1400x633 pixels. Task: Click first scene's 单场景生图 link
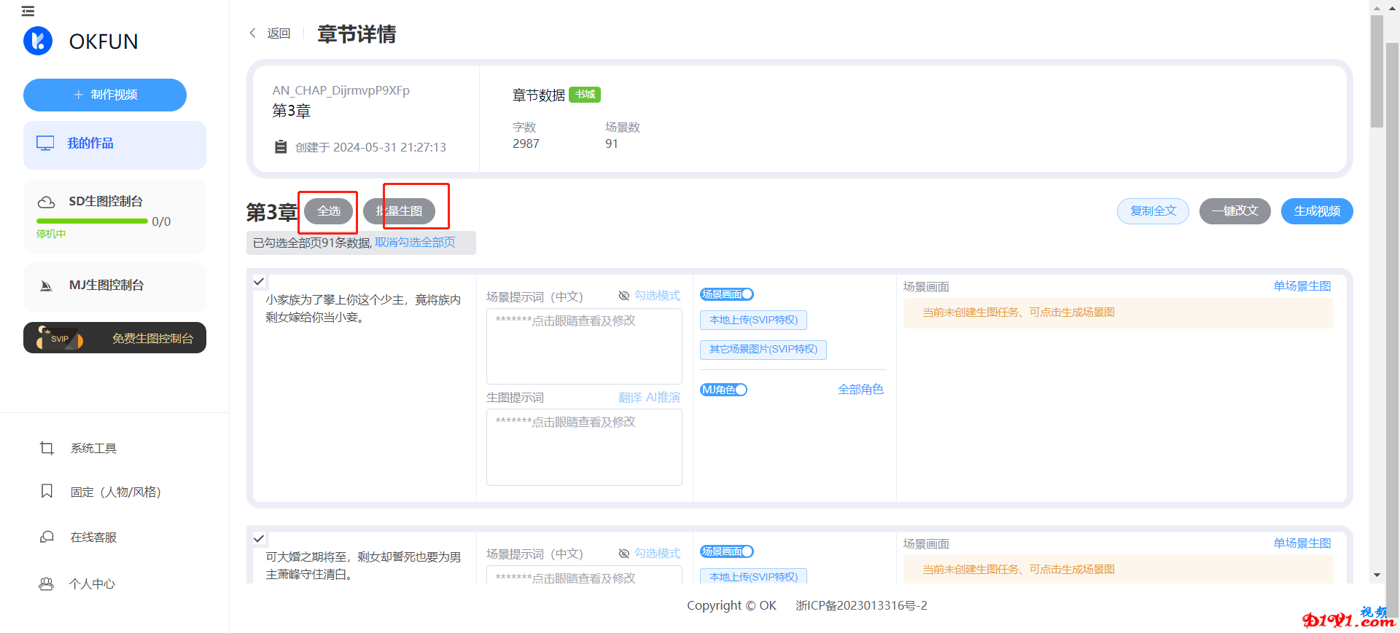pyautogui.click(x=1302, y=286)
